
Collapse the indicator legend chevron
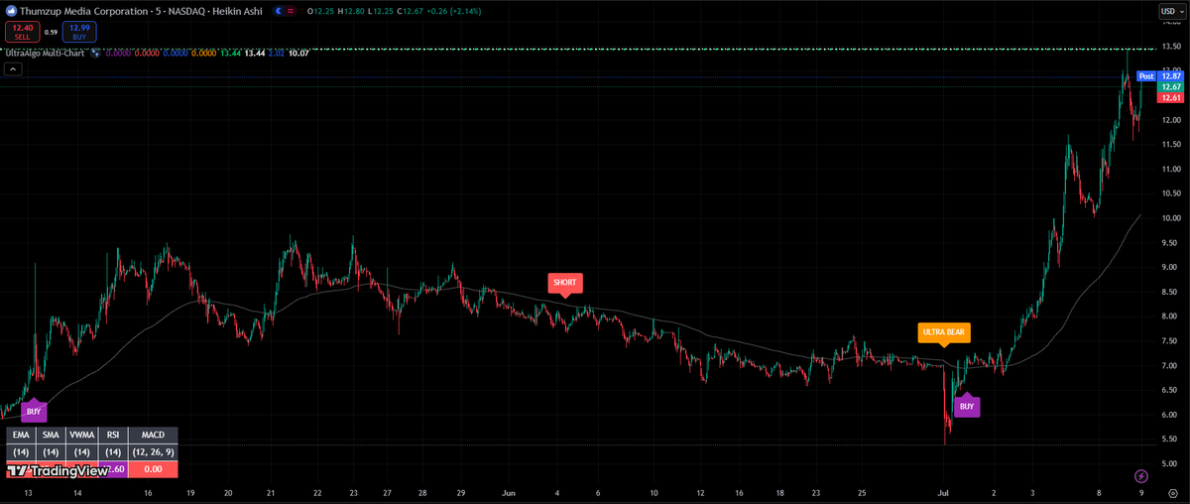14,68
